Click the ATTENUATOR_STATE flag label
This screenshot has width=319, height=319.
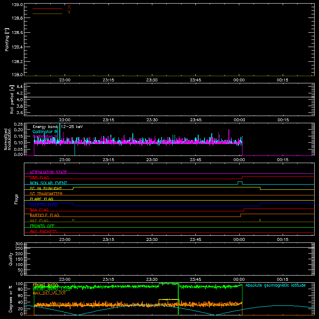(48, 172)
